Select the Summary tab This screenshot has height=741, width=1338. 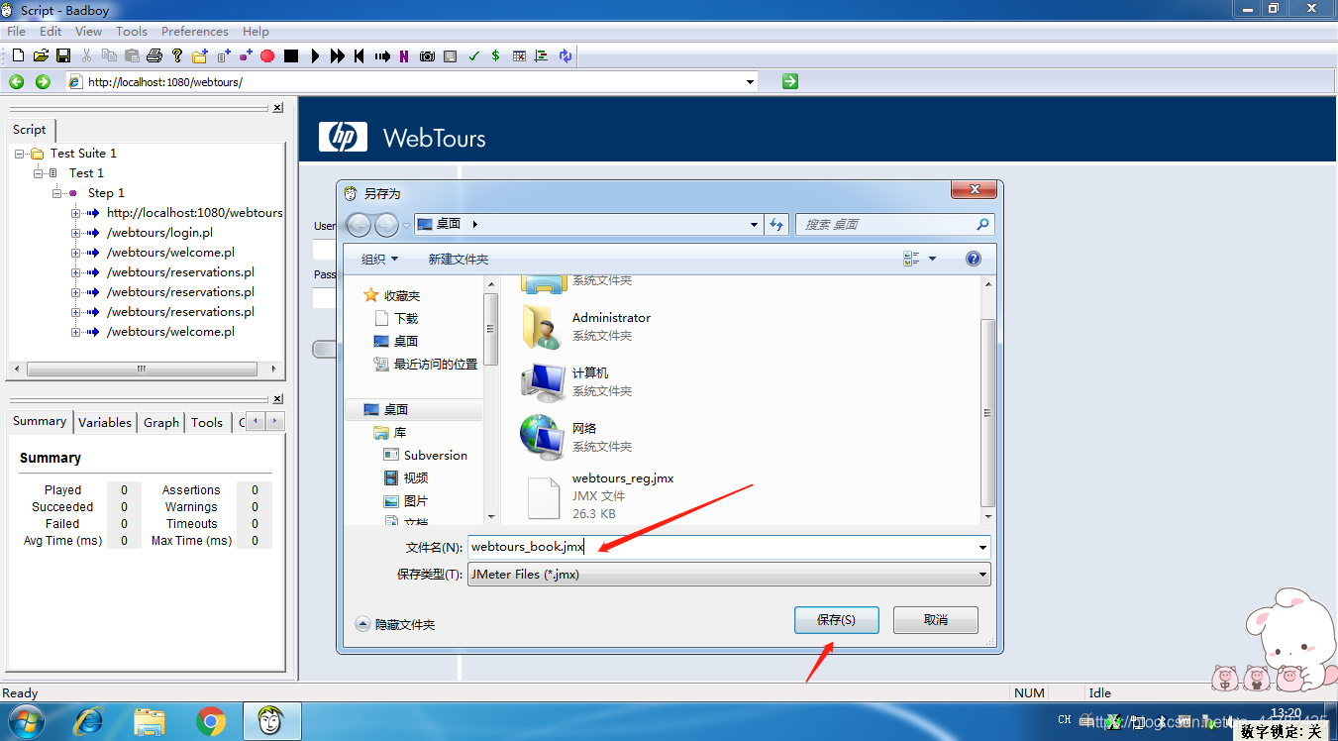coord(40,421)
